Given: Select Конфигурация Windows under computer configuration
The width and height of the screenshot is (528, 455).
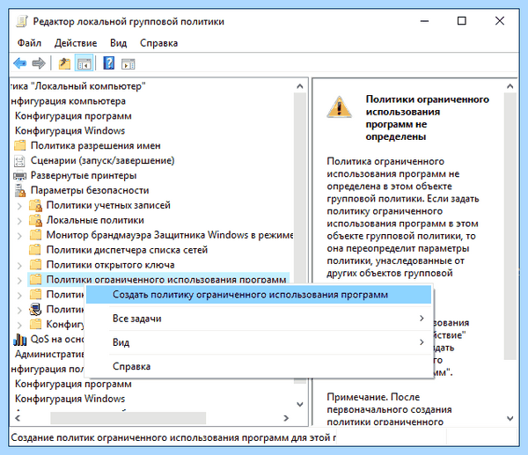Looking at the screenshot, I should click(70, 130).
